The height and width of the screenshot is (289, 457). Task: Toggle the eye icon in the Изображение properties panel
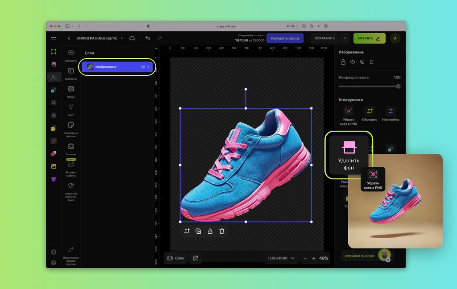(353, 62)
